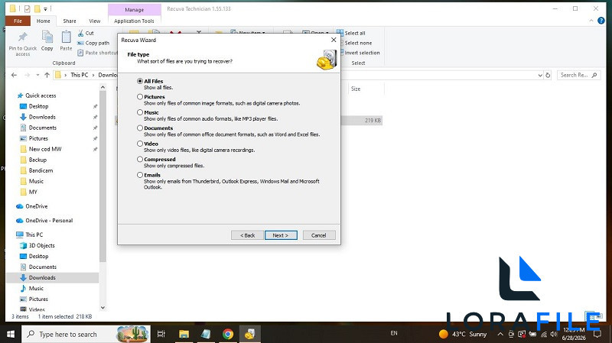
Task: Open the MY folder in sidebar
Action: (x=33, y=192)
